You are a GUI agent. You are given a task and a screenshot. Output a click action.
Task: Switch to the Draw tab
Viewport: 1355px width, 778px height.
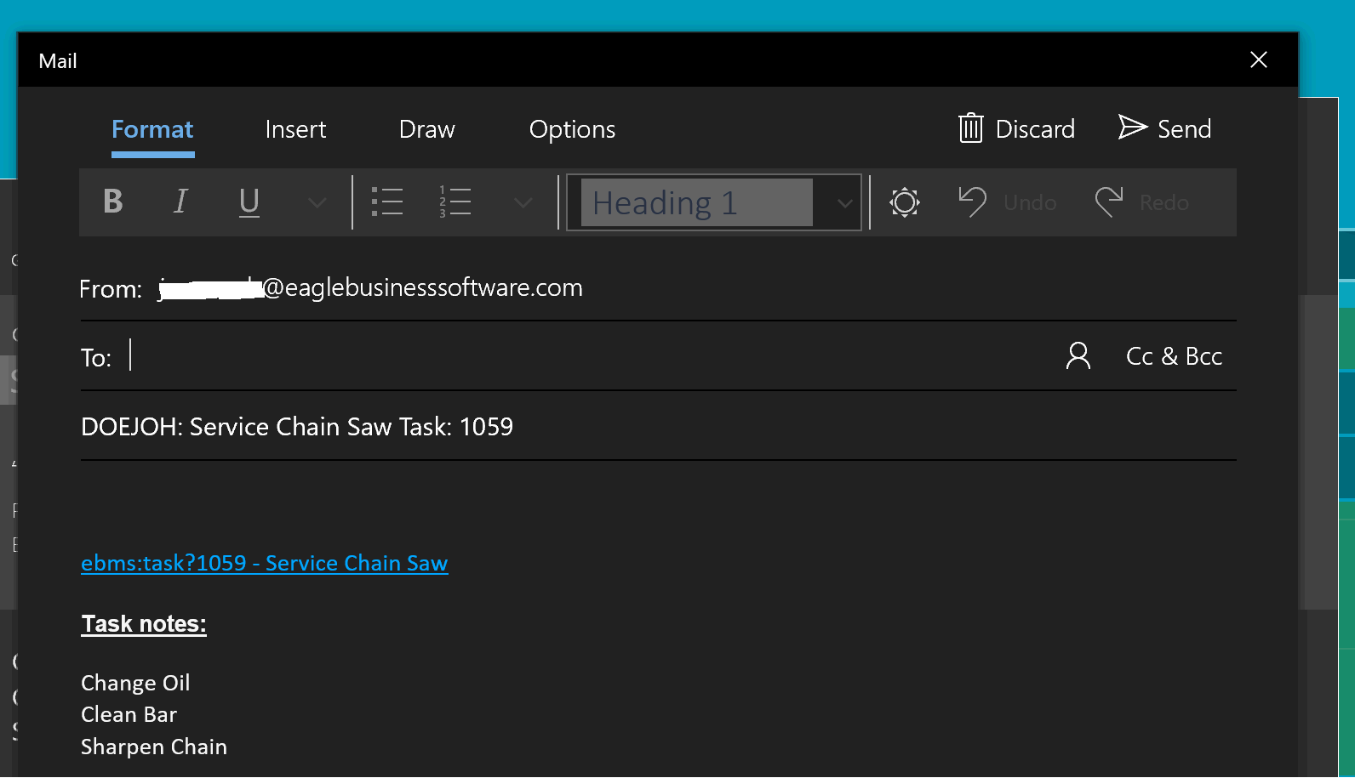pos(427,129)
